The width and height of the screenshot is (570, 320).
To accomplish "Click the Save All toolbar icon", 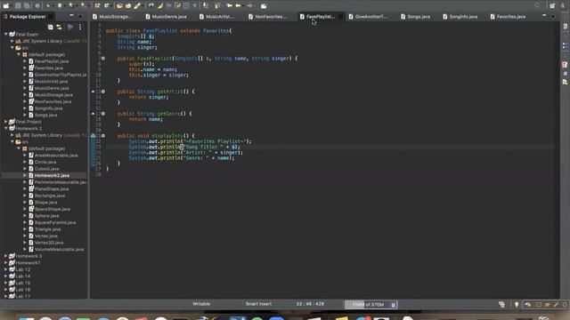I will [x=27, y=5].
